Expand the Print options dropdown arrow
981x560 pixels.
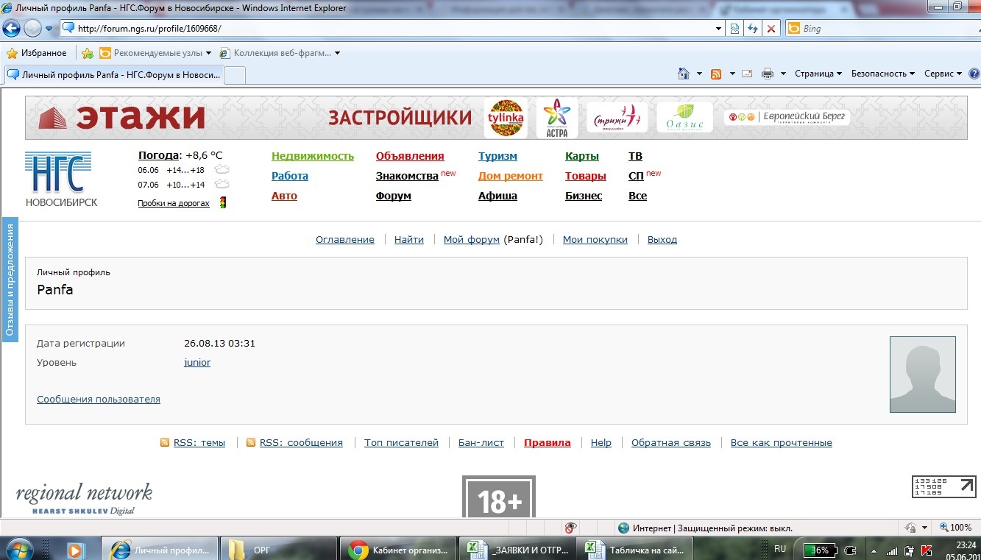point(783,74)
